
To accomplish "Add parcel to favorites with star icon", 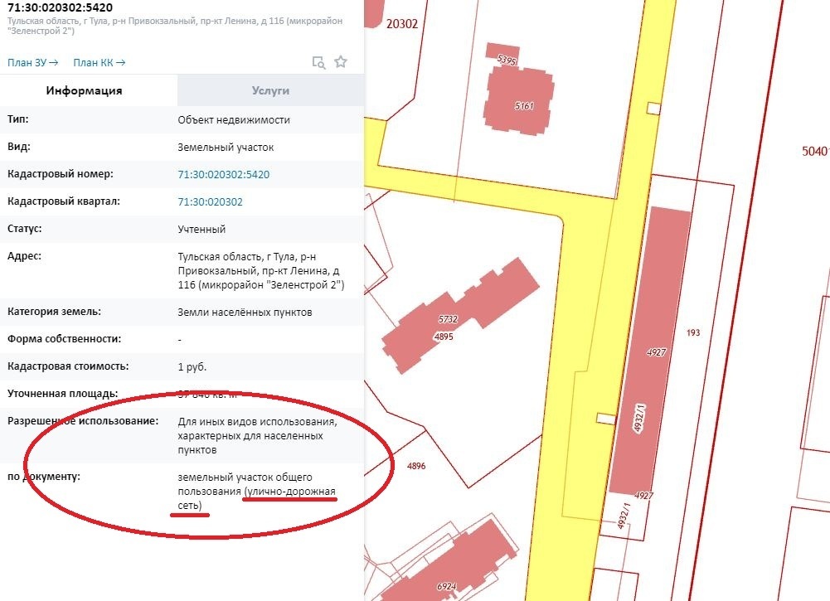I will 340,62.
